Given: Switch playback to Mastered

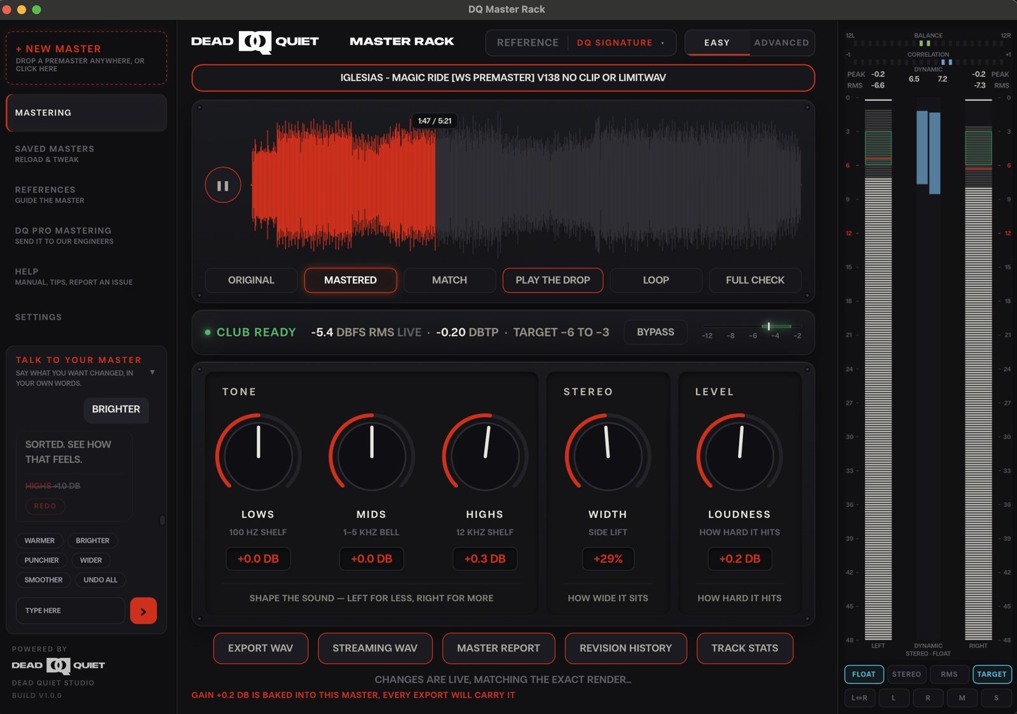Looking at the screenshot, I should coord(350,280).
